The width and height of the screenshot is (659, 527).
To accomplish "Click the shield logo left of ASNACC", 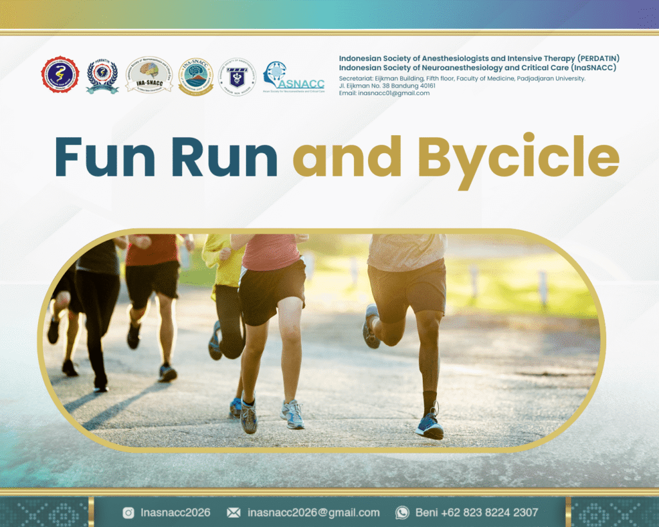I will coord(237,77).
